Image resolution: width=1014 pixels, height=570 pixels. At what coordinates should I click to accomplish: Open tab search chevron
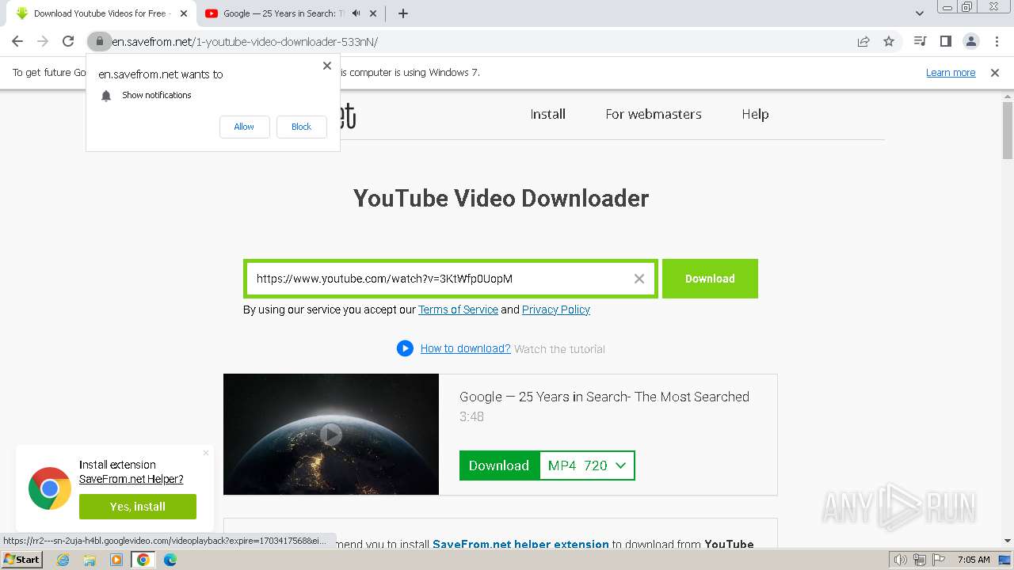(920, 13)
